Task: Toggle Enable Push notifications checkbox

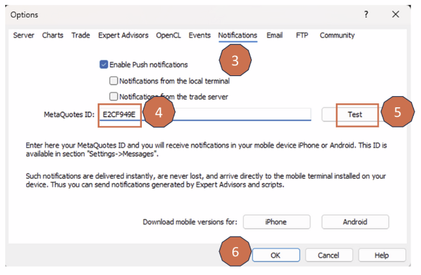Action: (x=103, y=64)
